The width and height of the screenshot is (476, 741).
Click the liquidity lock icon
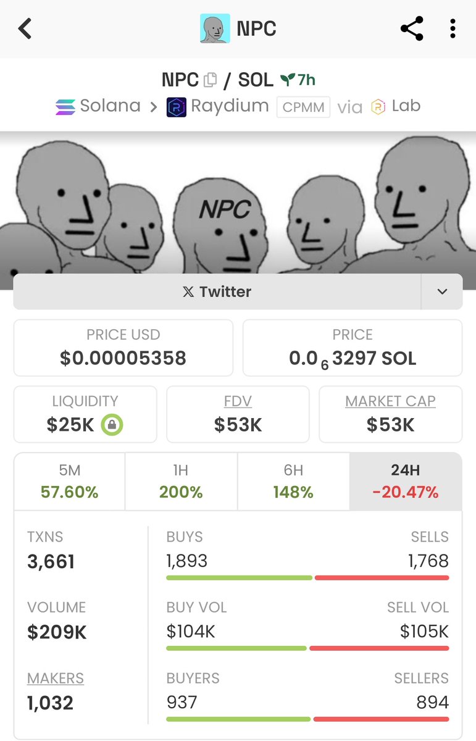pos(112,425)
